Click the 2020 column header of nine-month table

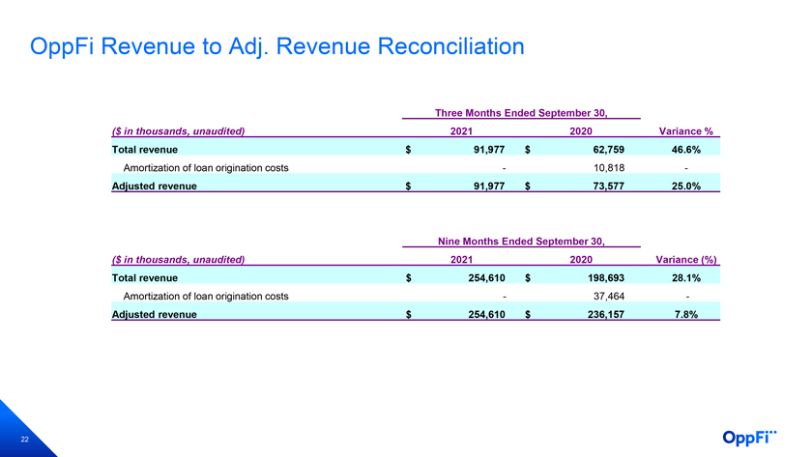581,260
